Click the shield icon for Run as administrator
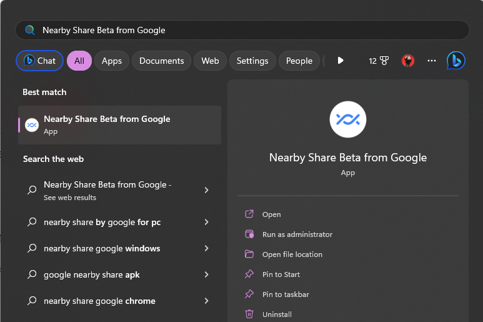483x322 pixels. [249, 234]
